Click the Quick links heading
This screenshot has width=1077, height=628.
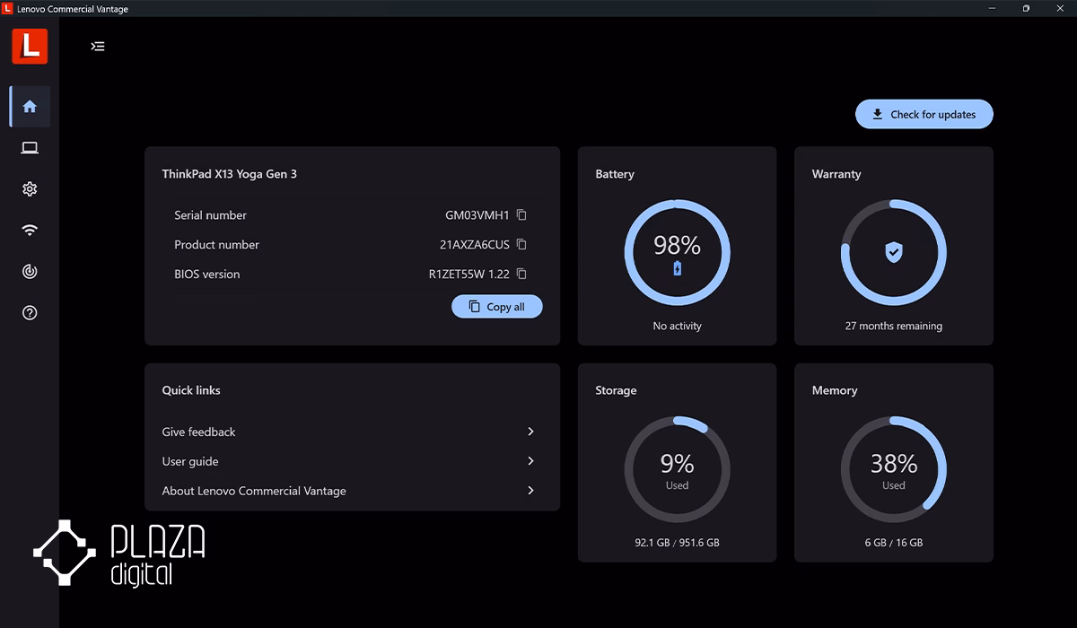pos(191,390)
